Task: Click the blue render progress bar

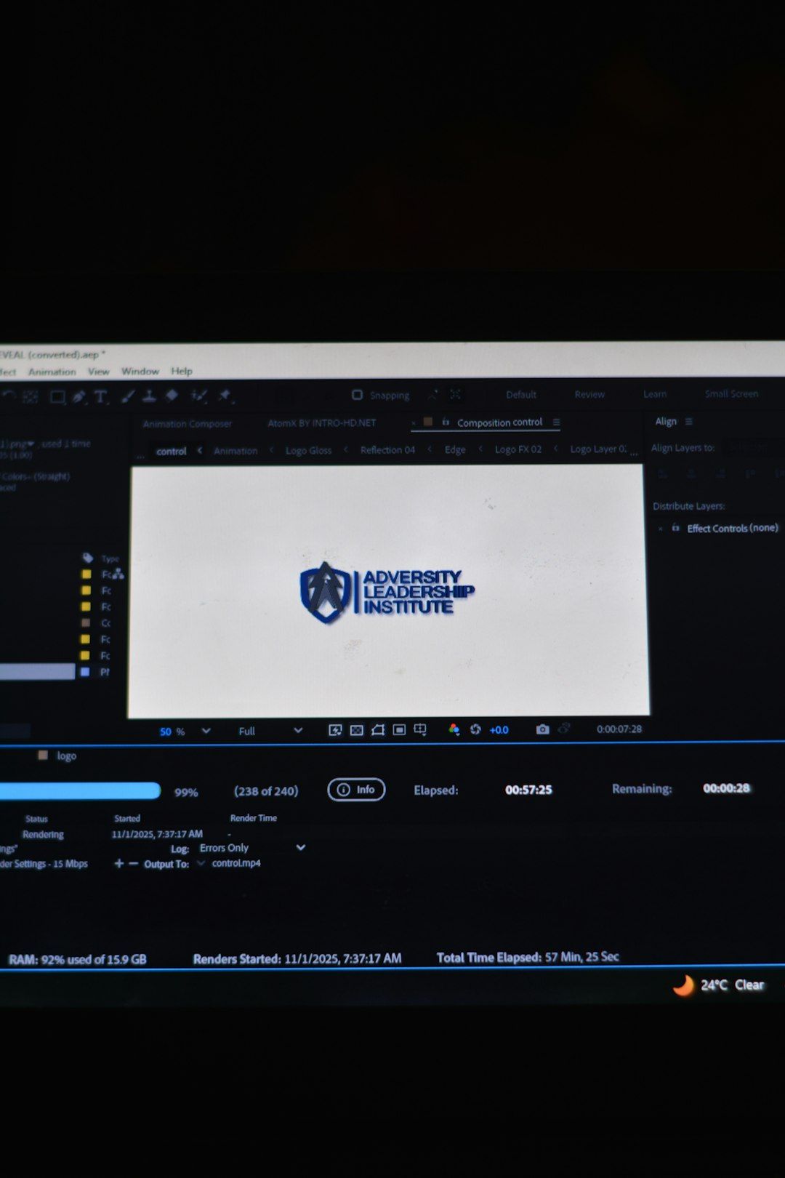Action: pos(78,791)
